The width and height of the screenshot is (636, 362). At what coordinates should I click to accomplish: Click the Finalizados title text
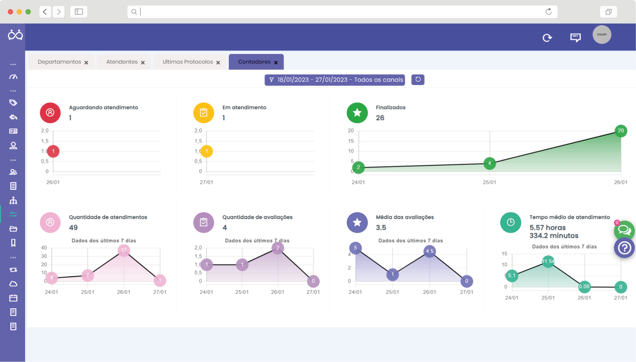390,107
